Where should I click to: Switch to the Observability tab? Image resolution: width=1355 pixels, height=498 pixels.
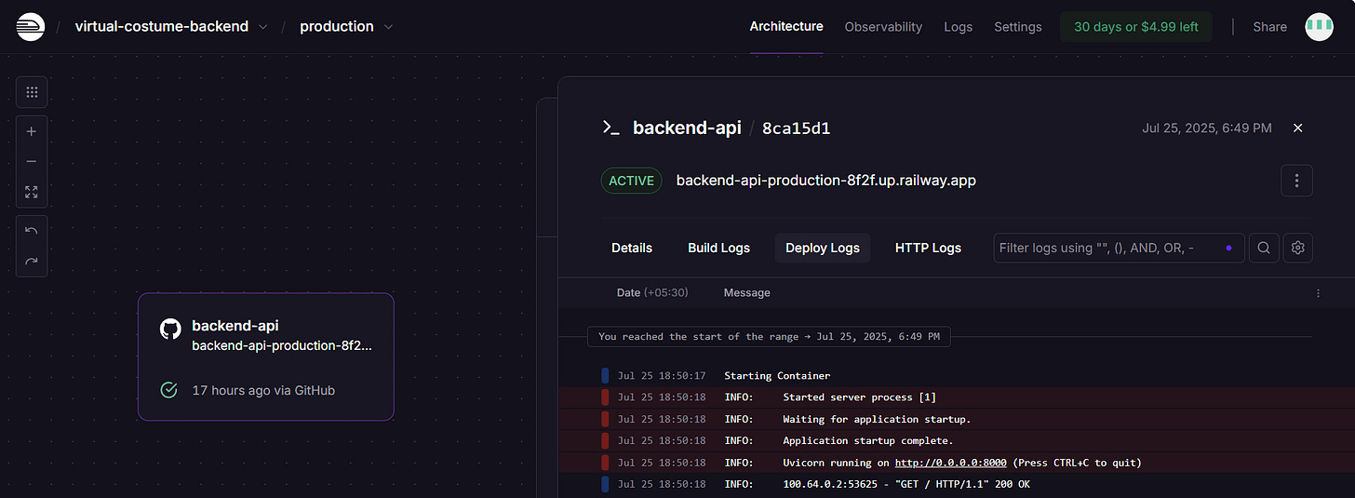tap(883, 27)
